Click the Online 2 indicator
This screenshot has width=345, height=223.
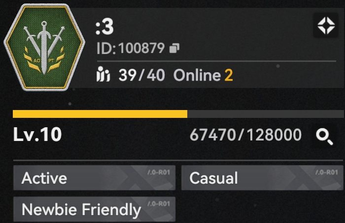203,75
